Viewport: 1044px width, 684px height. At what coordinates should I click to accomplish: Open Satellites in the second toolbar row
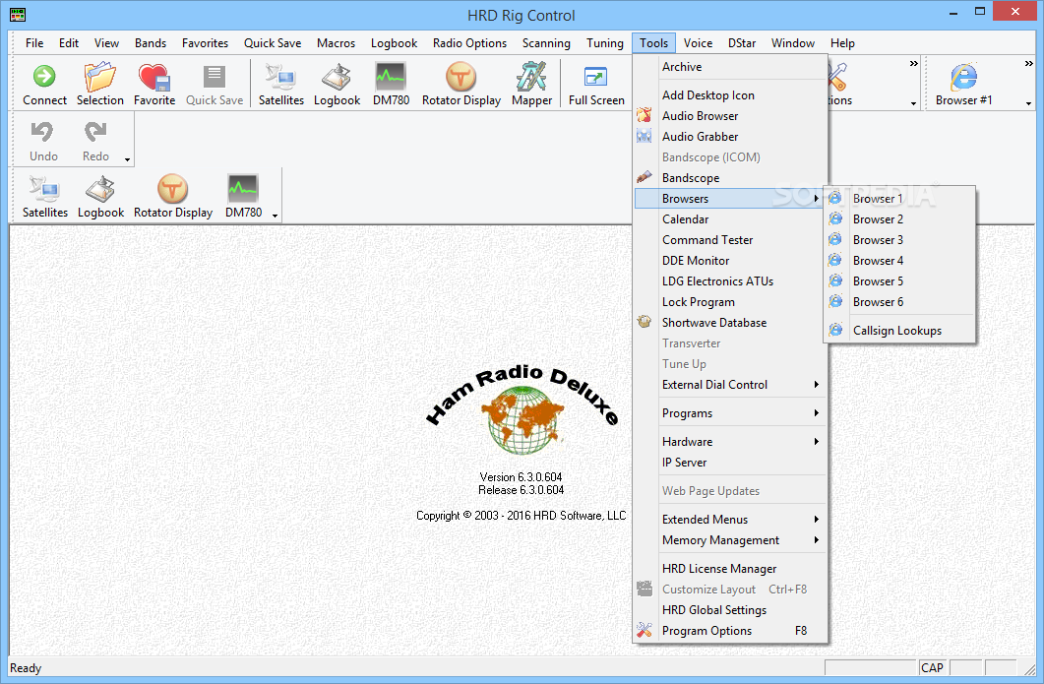(x=44, y=189)
